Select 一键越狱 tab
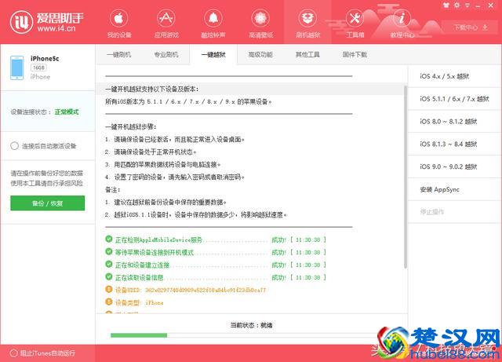Viewport: 502px width, 362px height. click(213, 54)
